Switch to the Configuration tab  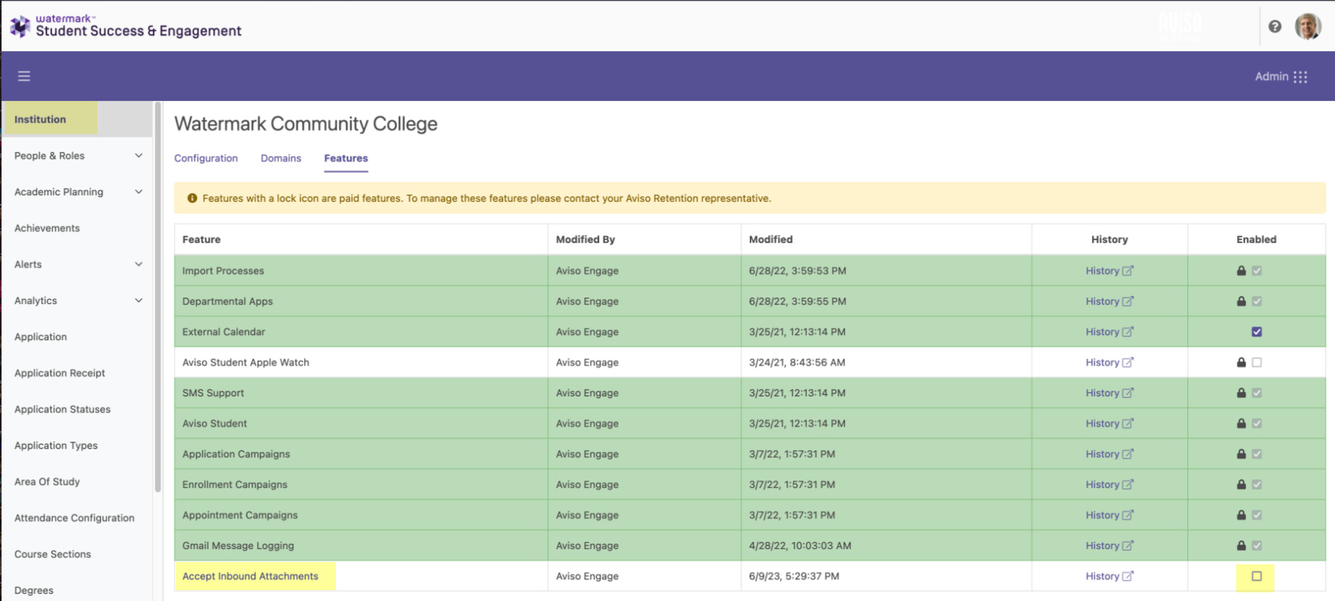(206, 158)
